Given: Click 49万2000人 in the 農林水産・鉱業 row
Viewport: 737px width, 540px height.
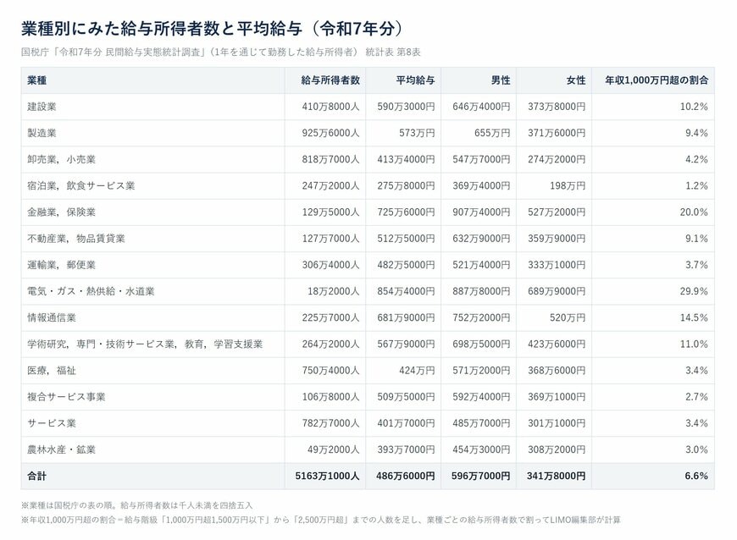Looking at the screenshot, I should [x=334, y=449].
